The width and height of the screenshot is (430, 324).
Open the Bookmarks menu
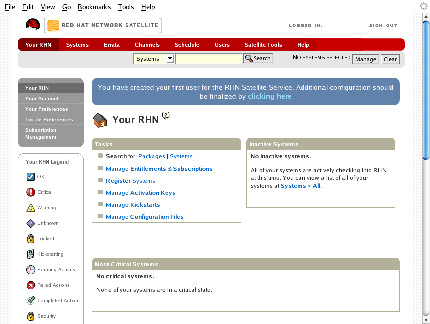coord(94,7)
